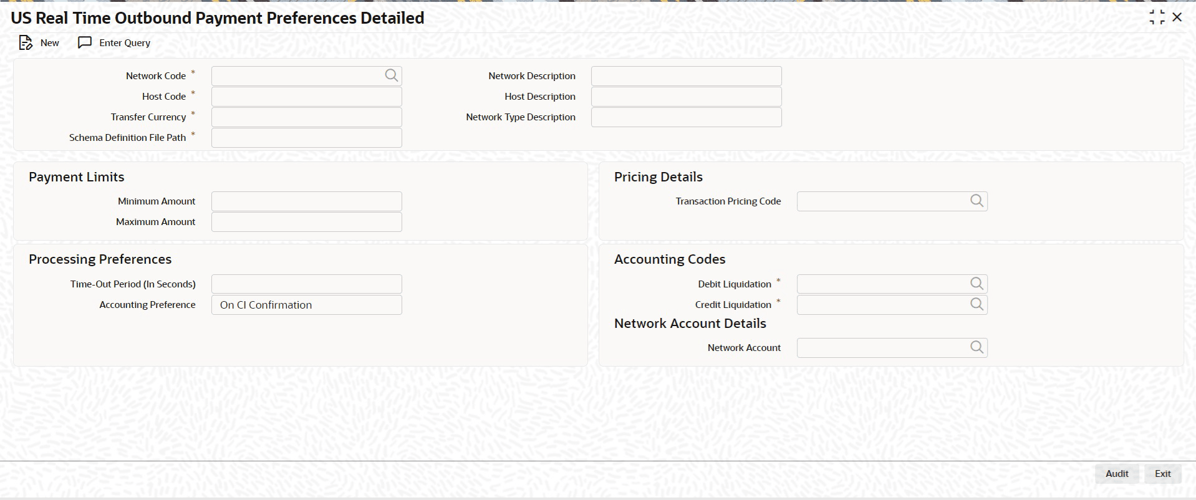
Task: Open Network Code lookup search icon
Action: point(391,75)
